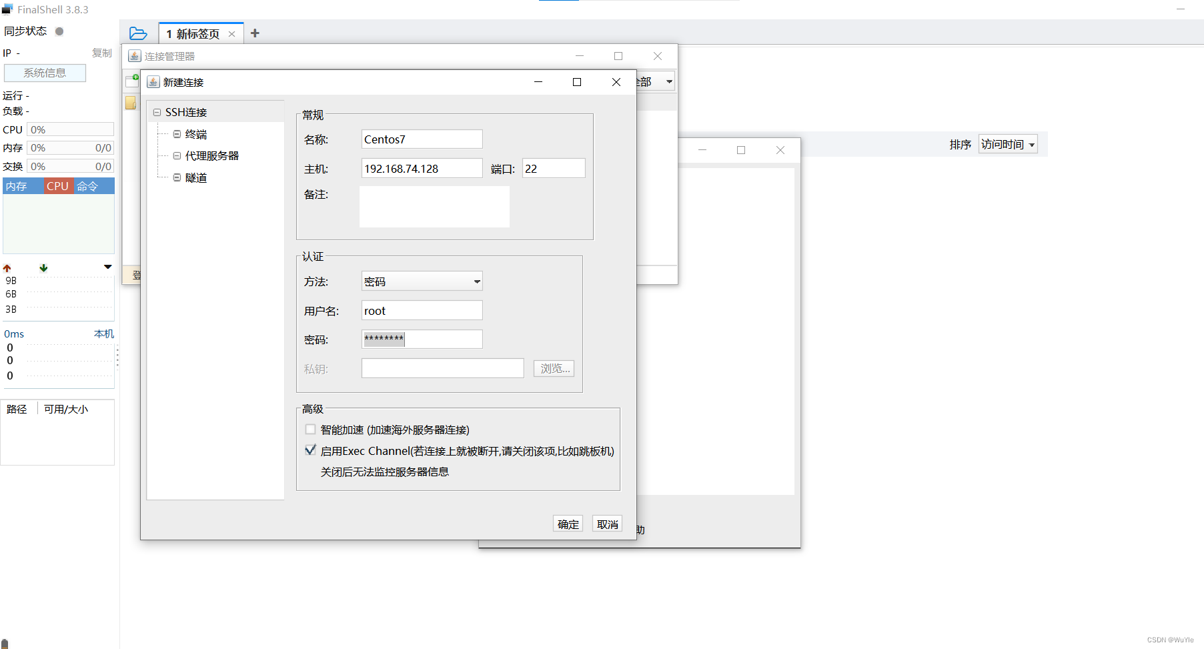Viewport: 1204px width, 649px height.
Task: Close the 连接管理器 window
Action: pyautogui.click(x=658, y=56)
